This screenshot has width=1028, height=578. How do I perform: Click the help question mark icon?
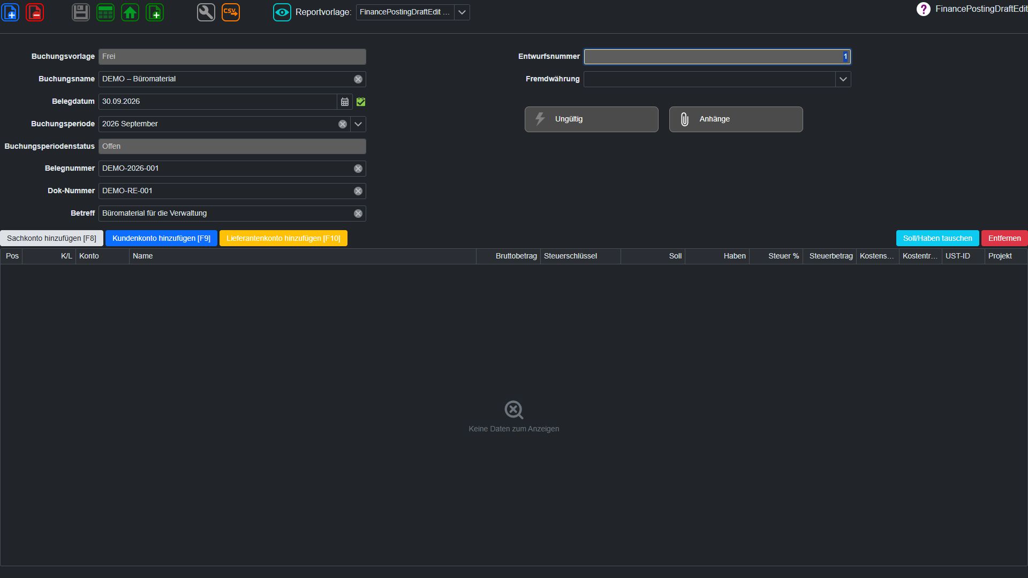tap(924, 9)
